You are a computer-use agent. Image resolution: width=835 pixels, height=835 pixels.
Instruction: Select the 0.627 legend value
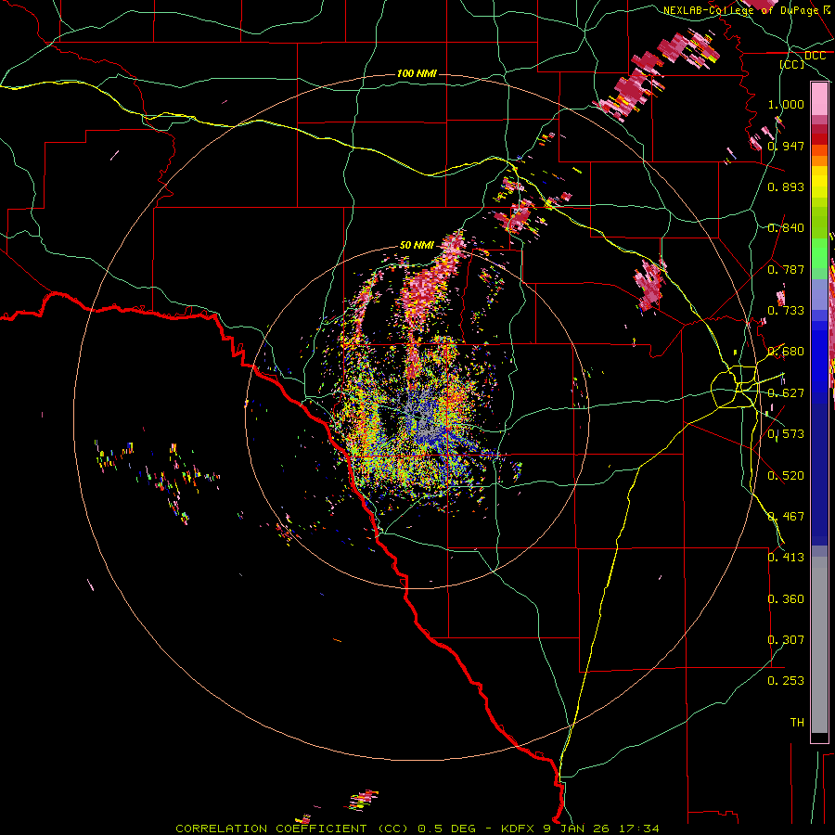(786, 393)
